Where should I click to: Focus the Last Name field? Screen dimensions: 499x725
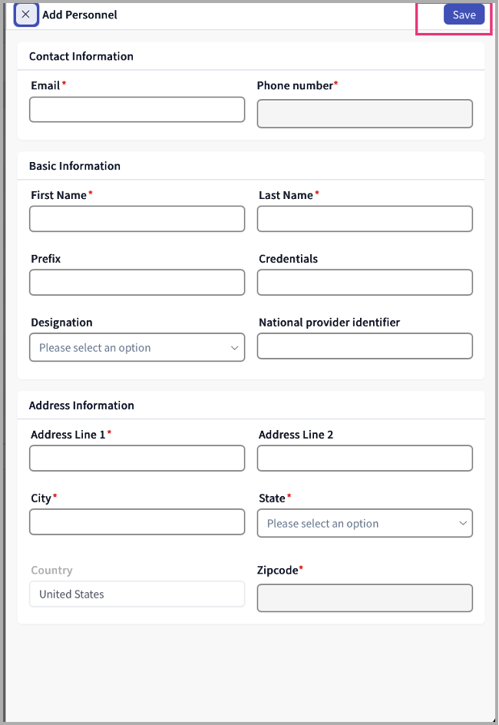365,219
